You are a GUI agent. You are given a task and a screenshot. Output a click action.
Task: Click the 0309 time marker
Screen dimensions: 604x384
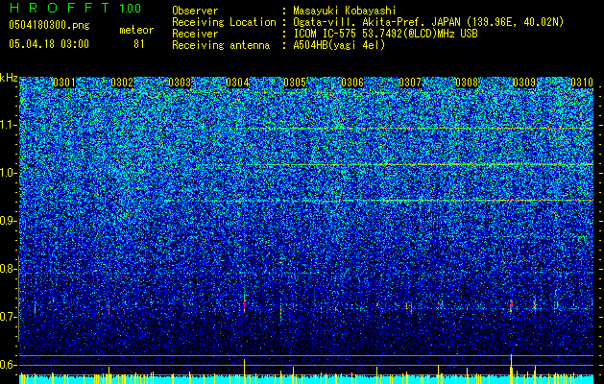pyautogui.click(x=524, y=83)
